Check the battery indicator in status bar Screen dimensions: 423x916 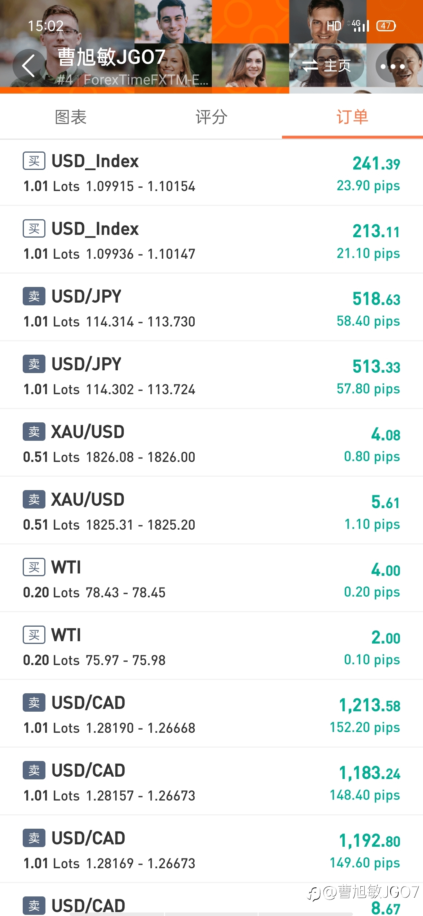click(x=386, y=26)
